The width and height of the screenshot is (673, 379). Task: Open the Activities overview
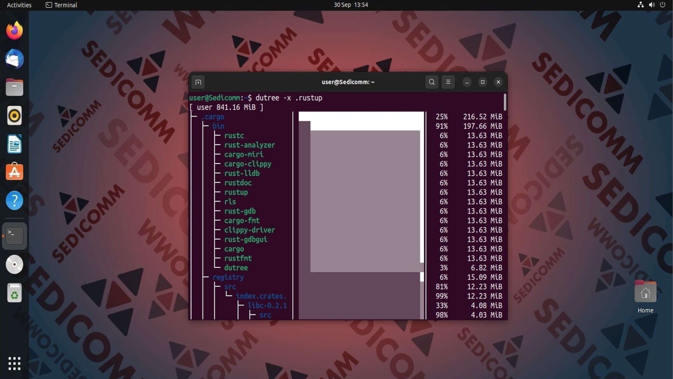click(19, 5)
